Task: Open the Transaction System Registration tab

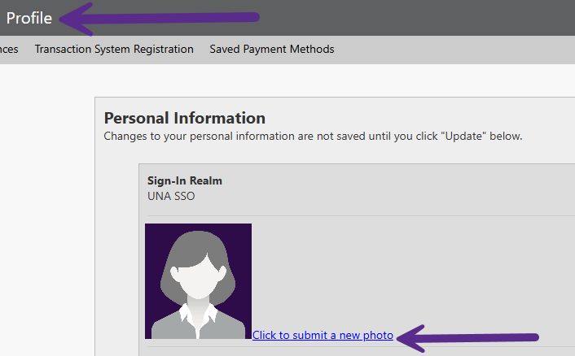Action: [x=114, y=49]
